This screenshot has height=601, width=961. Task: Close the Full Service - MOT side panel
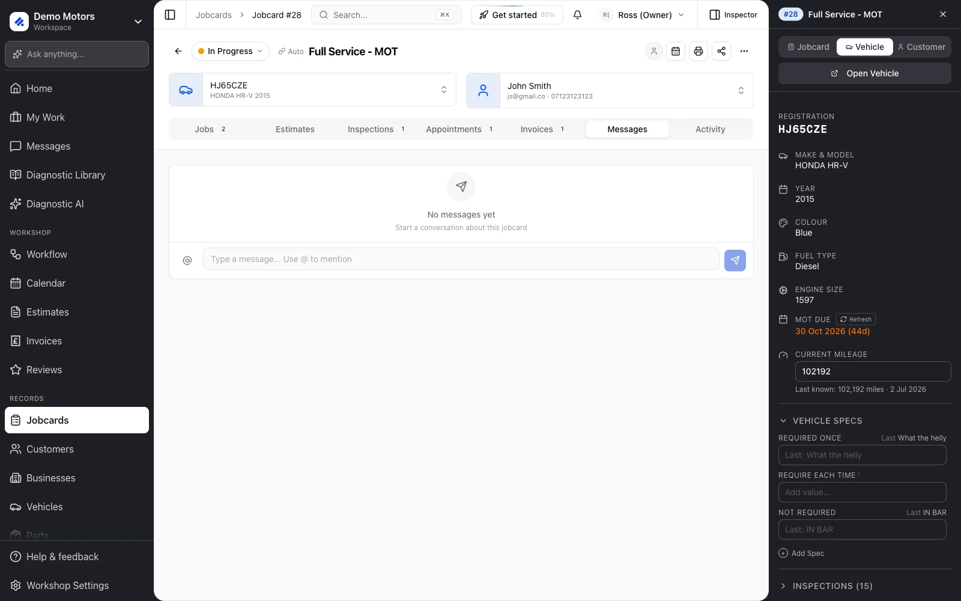[943, 14]
